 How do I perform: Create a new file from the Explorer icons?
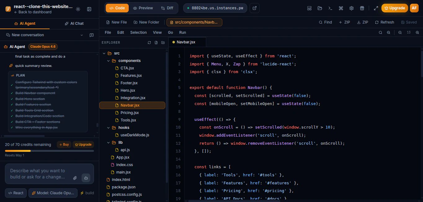point(156,42)
